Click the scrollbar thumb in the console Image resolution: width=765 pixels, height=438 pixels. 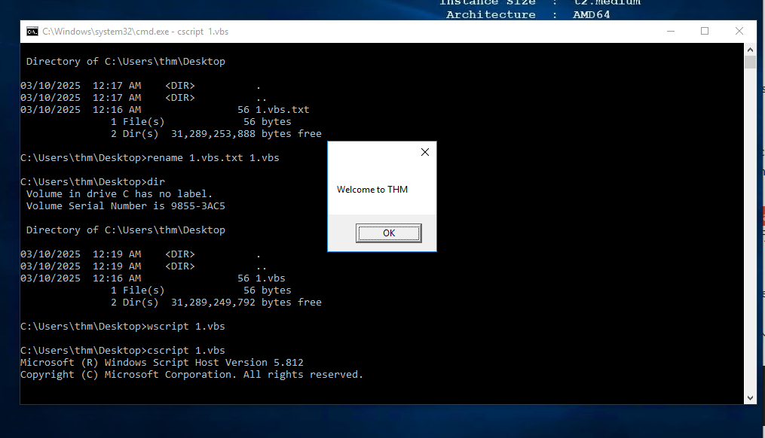[x=750, y=62]
